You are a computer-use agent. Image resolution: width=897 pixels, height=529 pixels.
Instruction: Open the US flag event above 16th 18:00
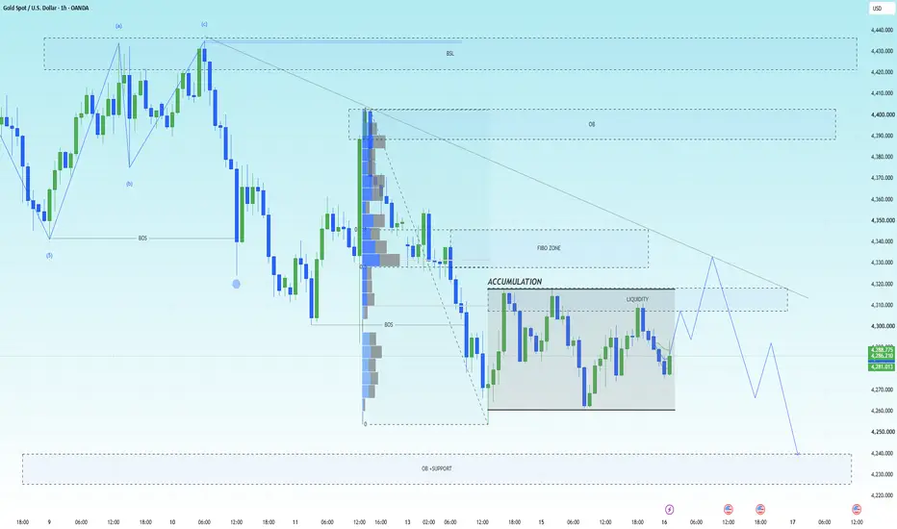(760, 509)
